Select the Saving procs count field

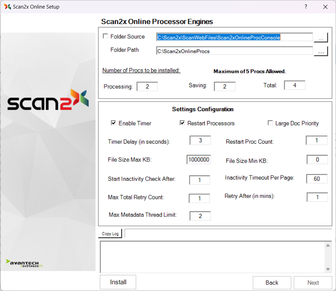coord(225,87)
